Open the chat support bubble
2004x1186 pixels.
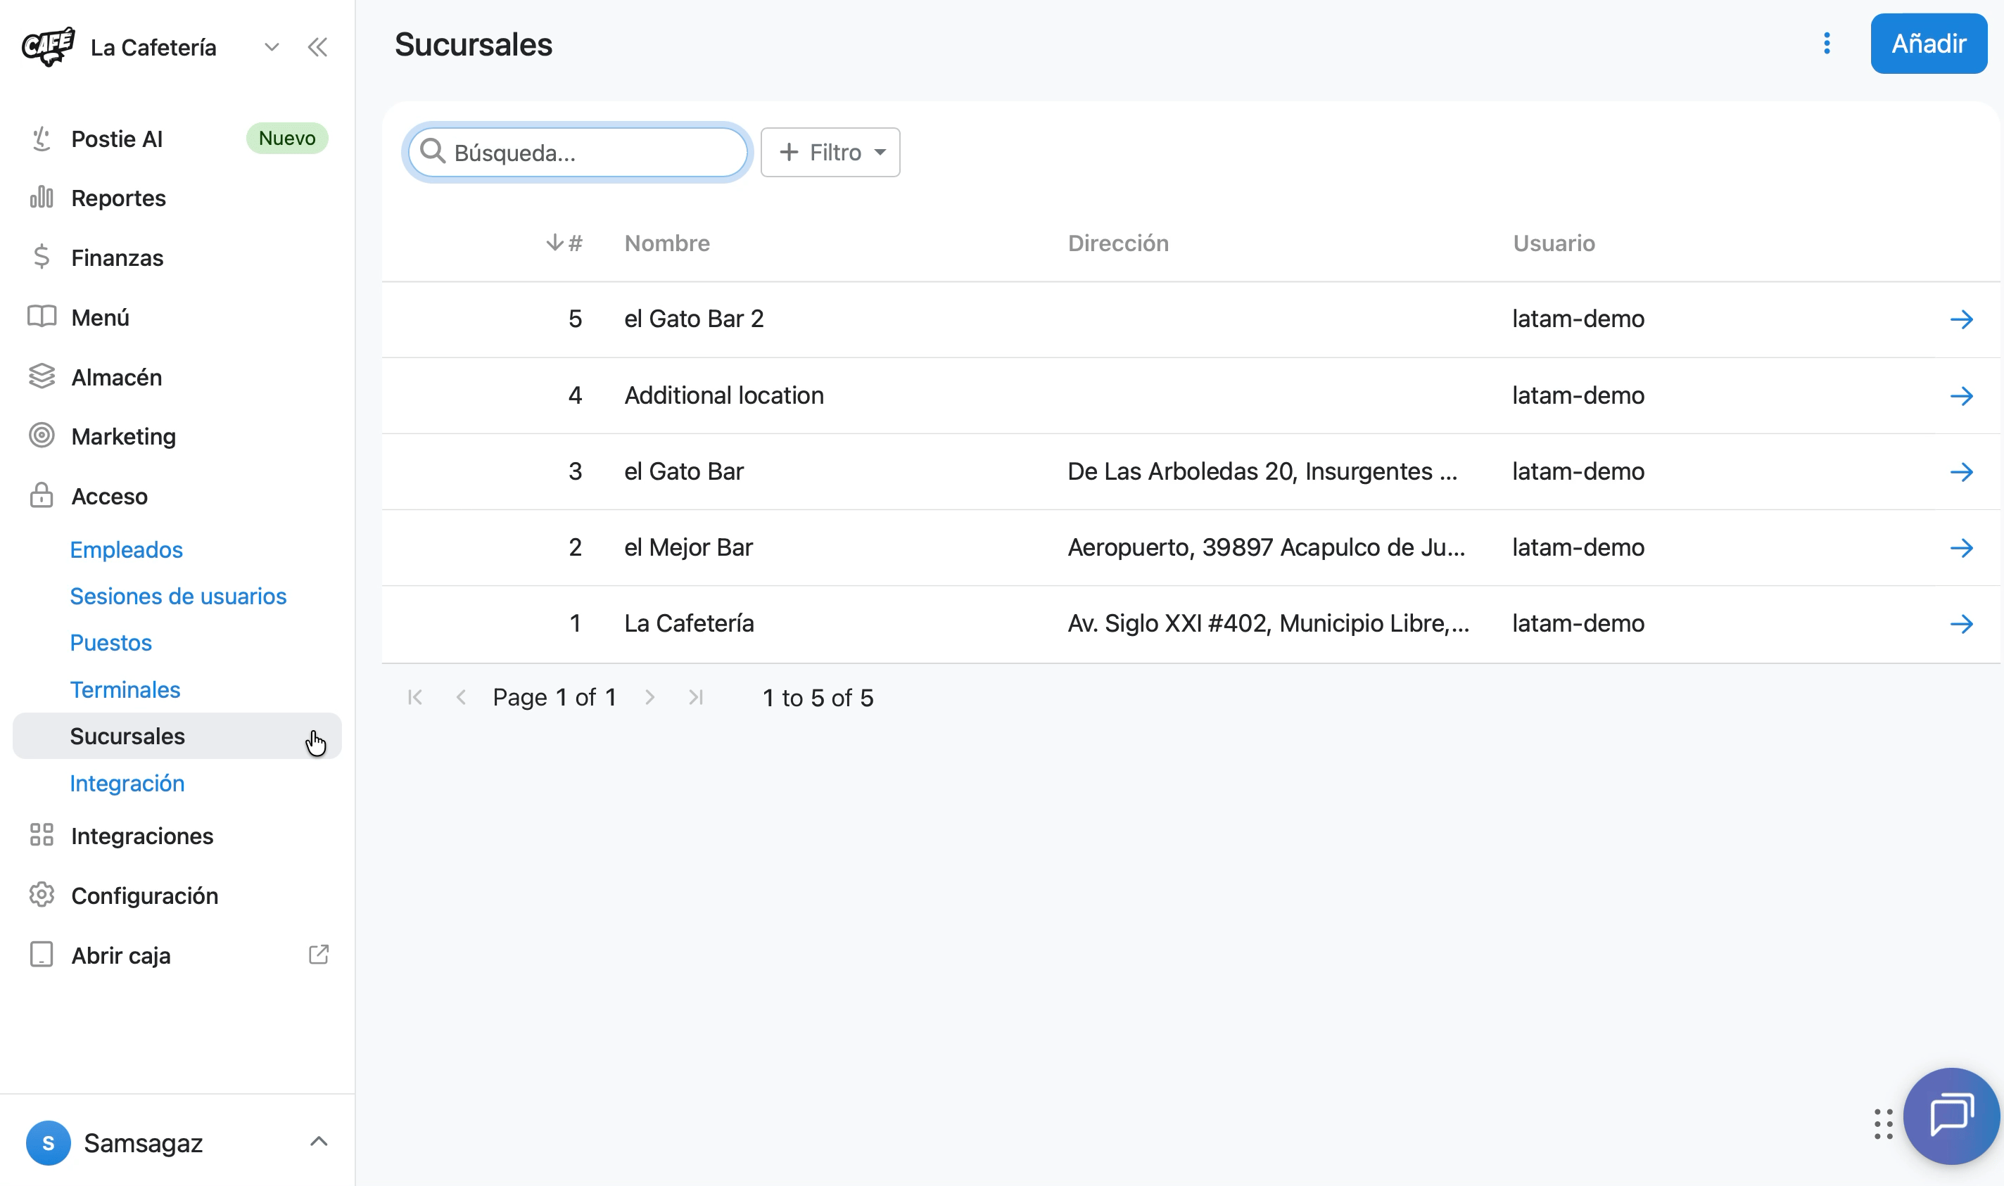[x=1951, y=1115]
